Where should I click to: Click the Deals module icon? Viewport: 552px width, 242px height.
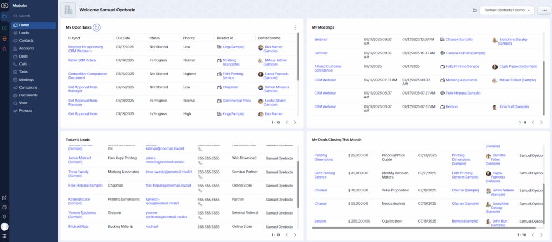[15, 56]
